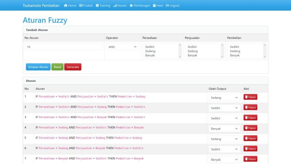This screenshot has height=164, width=291.
Task: Click the Hasil calendar icon
Action: pyautogui.click(x=154, y=5)
